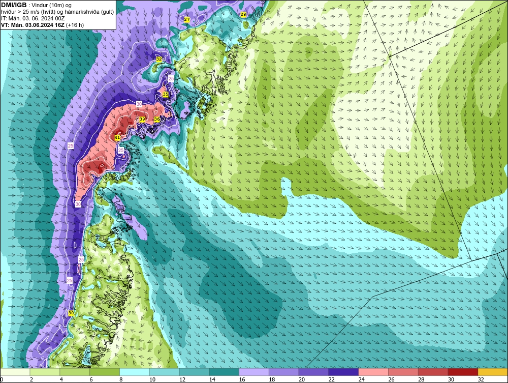Pick the lavender 16–18 m/s legend swatch
Screen dimensions: 508x383
(x=254, y=372)
